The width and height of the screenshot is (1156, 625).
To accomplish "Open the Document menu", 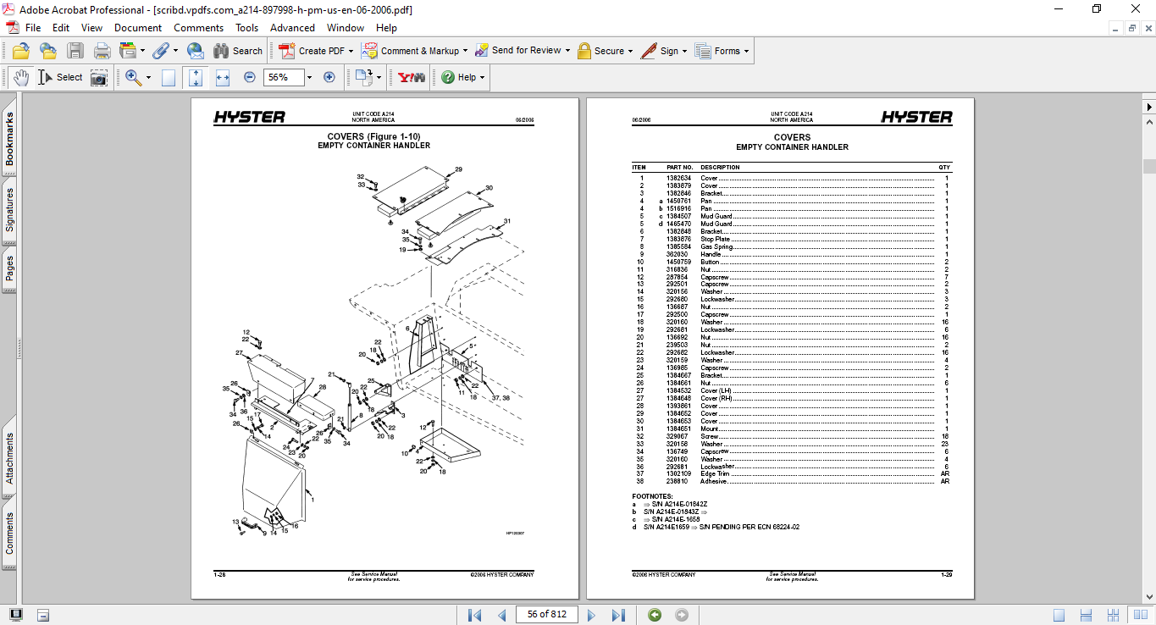I will [138, 28].
